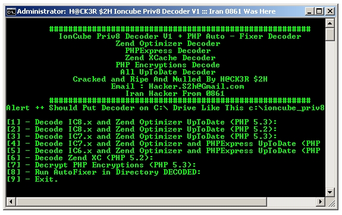This screenshot has width=342, height=215.
Task: Click the resize grip at window corner
Action: (331, 202)
